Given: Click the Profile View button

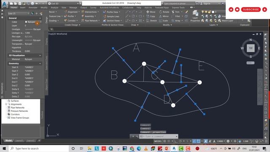Looking at the screenshot, I should [x=111, y=12].
